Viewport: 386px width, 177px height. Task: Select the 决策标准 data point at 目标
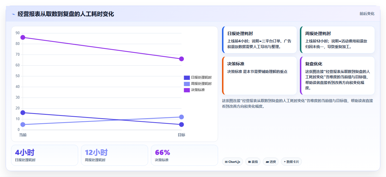pos(182,59)
